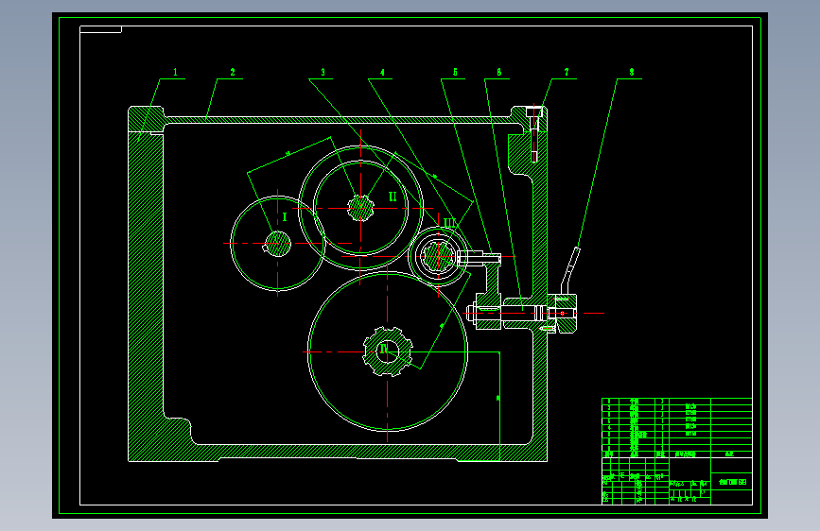Select the shaft label III

[x=449, y=223]
